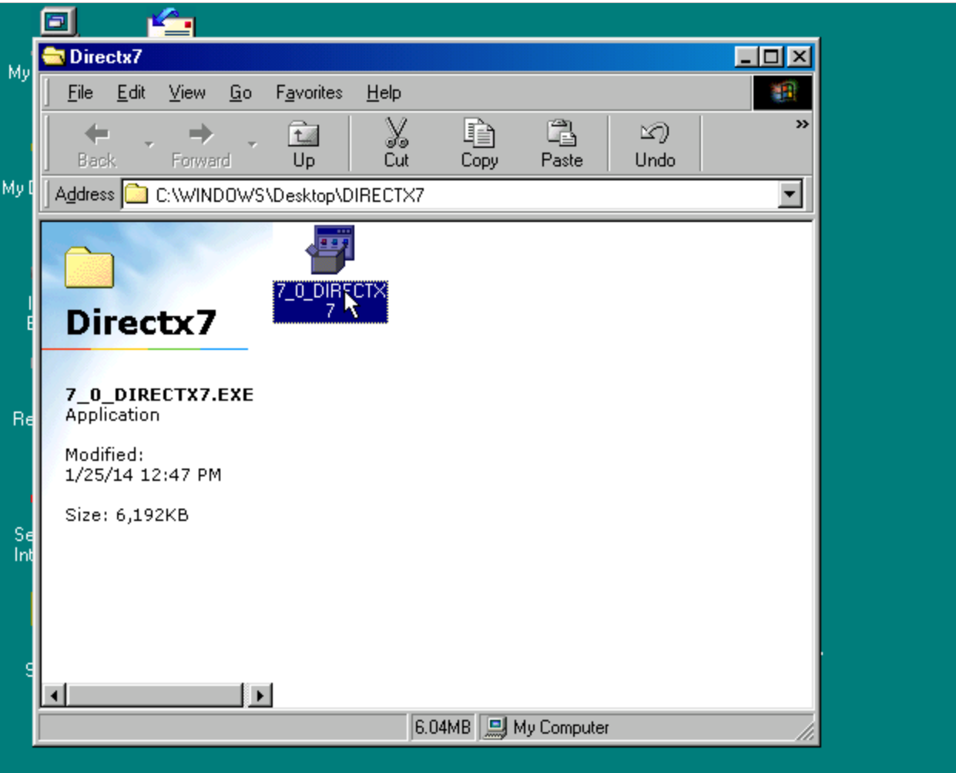Click the 1/25/14 12:47 PM modified date
This screenshot has height=773, width=956.
click(x=143, y=475)
